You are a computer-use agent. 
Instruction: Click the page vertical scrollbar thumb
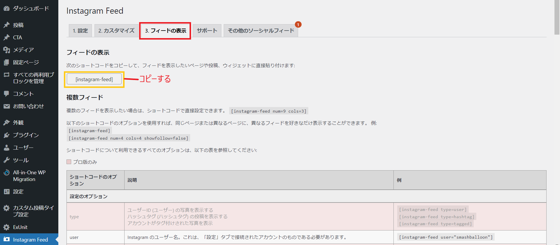pos(557,17)
